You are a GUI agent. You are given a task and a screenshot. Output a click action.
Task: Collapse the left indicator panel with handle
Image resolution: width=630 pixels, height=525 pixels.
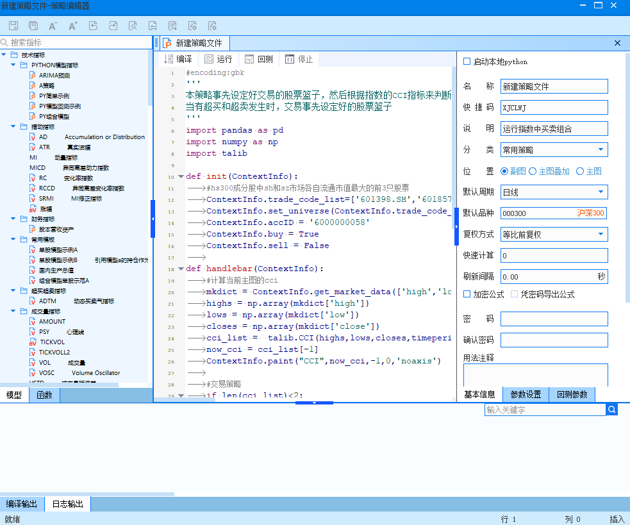tap(153, 219)
